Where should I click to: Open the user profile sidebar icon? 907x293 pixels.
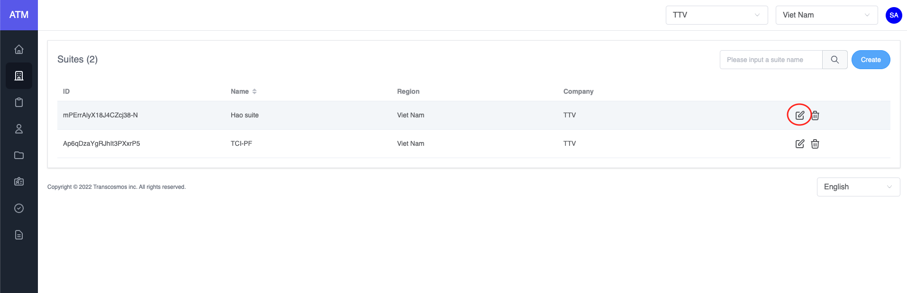[x=19, y=129]
